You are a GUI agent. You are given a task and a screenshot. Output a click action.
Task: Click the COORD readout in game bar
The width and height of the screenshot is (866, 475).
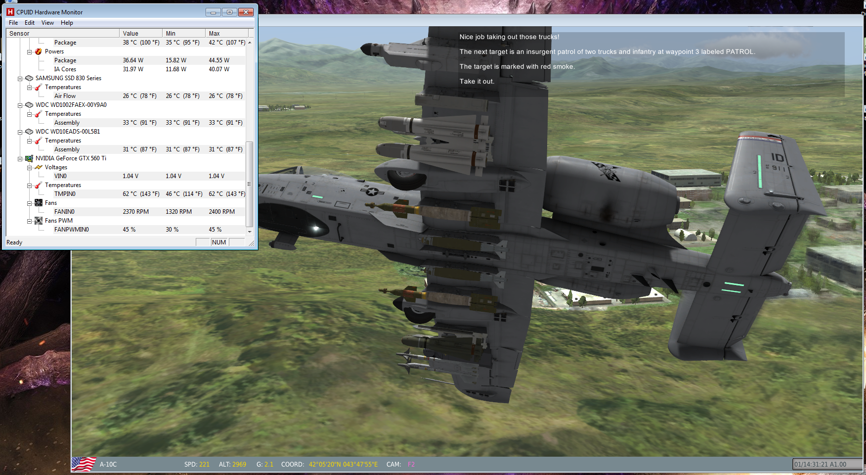pos(329,464)
